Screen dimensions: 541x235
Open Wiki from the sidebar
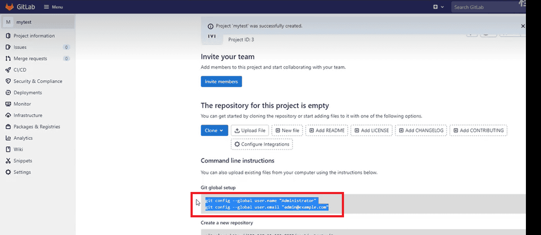(18, 149)
